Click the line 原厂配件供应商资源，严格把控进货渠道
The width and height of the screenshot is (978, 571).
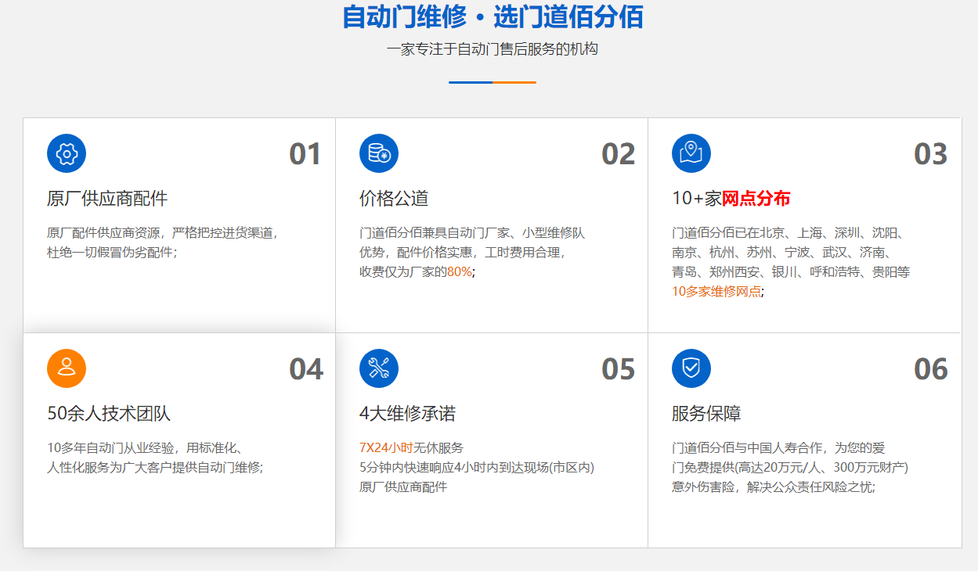pos(164,233)
